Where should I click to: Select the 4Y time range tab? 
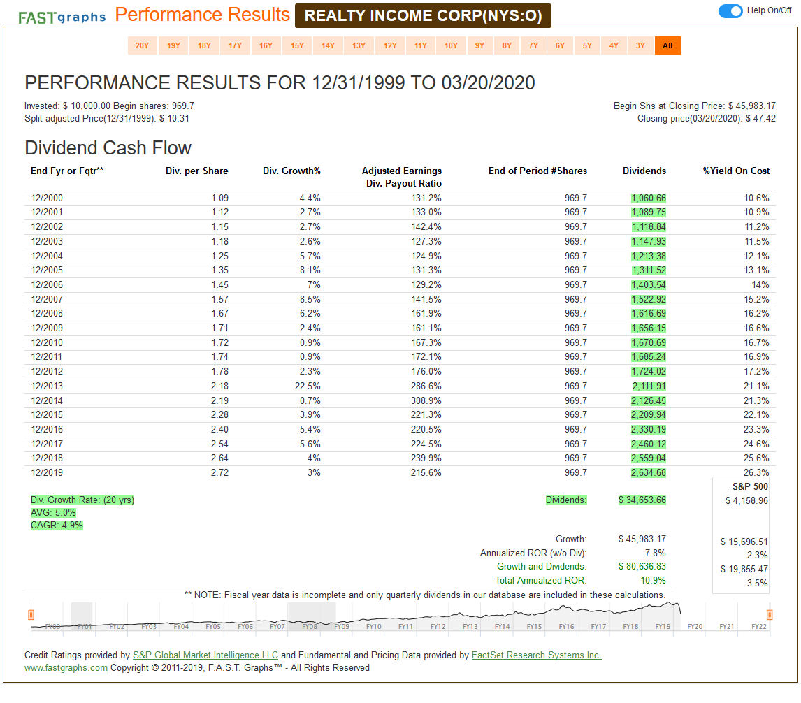[614, 45]
